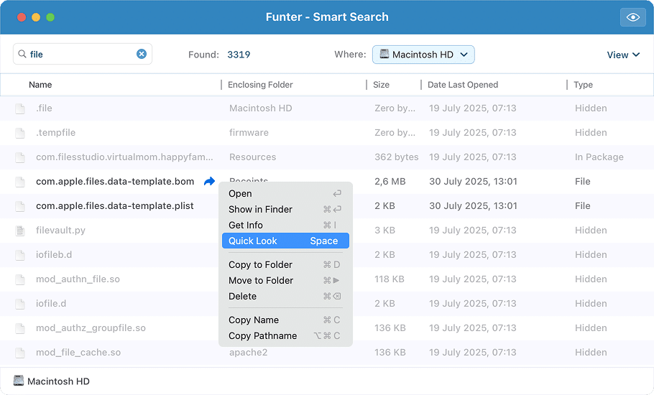Click the '362 bytes' size cell
654x395 pixels.
click(x=396, y=157)
